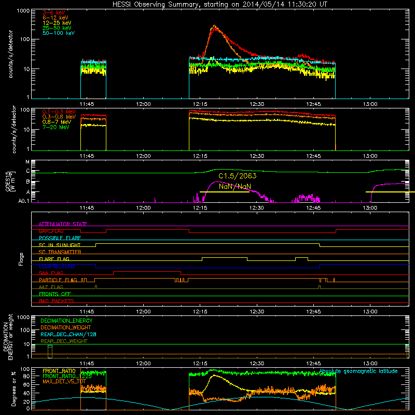Click the yellow flare bar near 13:00

pyautogui.click(x=390, y=192)
